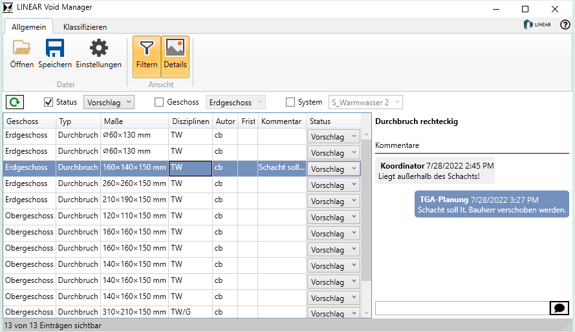
Task: Open status dropdown of 160×140×150 mm row
Action: 334,169
